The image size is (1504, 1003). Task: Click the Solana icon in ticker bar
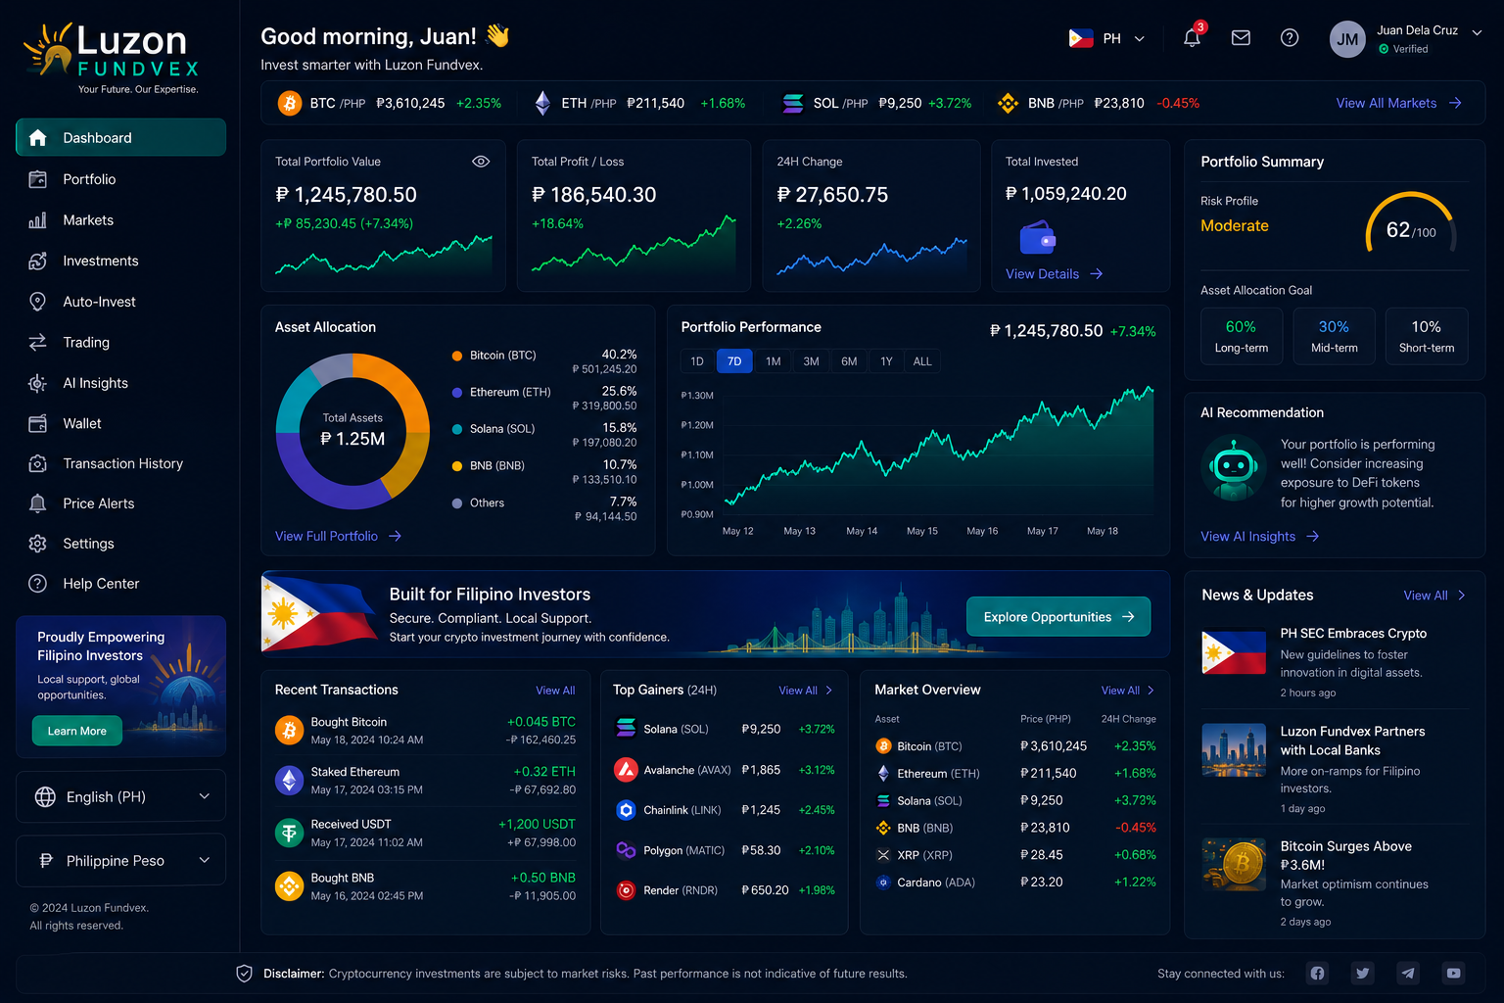click(x=793, y=103)
